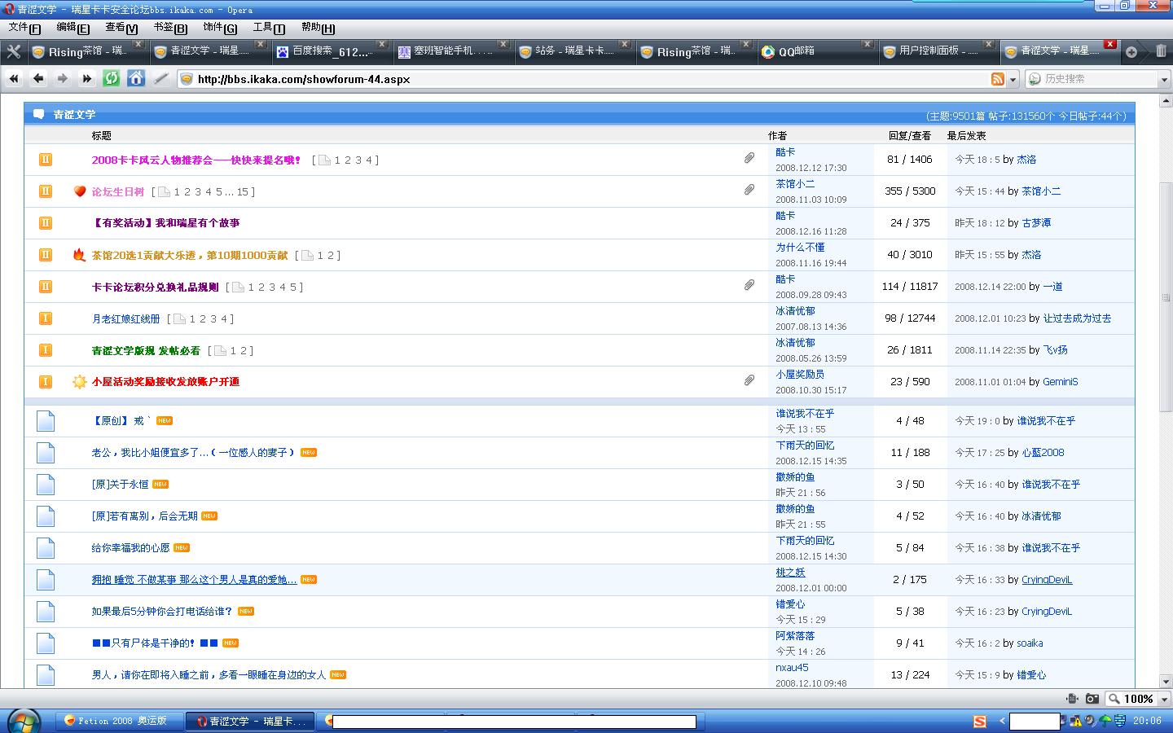Click the sun icon beside 小屋活动奖励
This screenshot has height=733, width=1173.
point(79,382)
